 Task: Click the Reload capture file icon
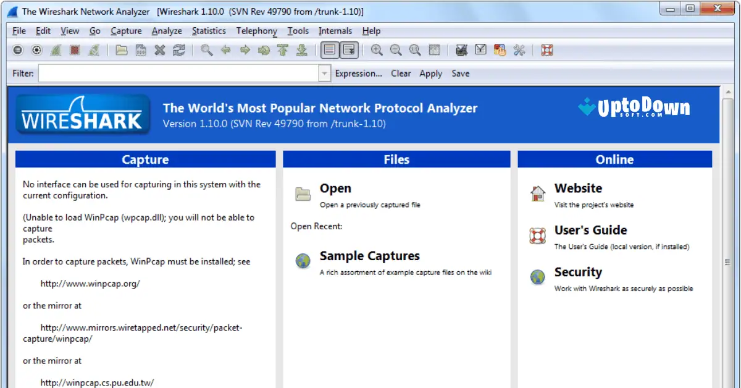point(179,50)
